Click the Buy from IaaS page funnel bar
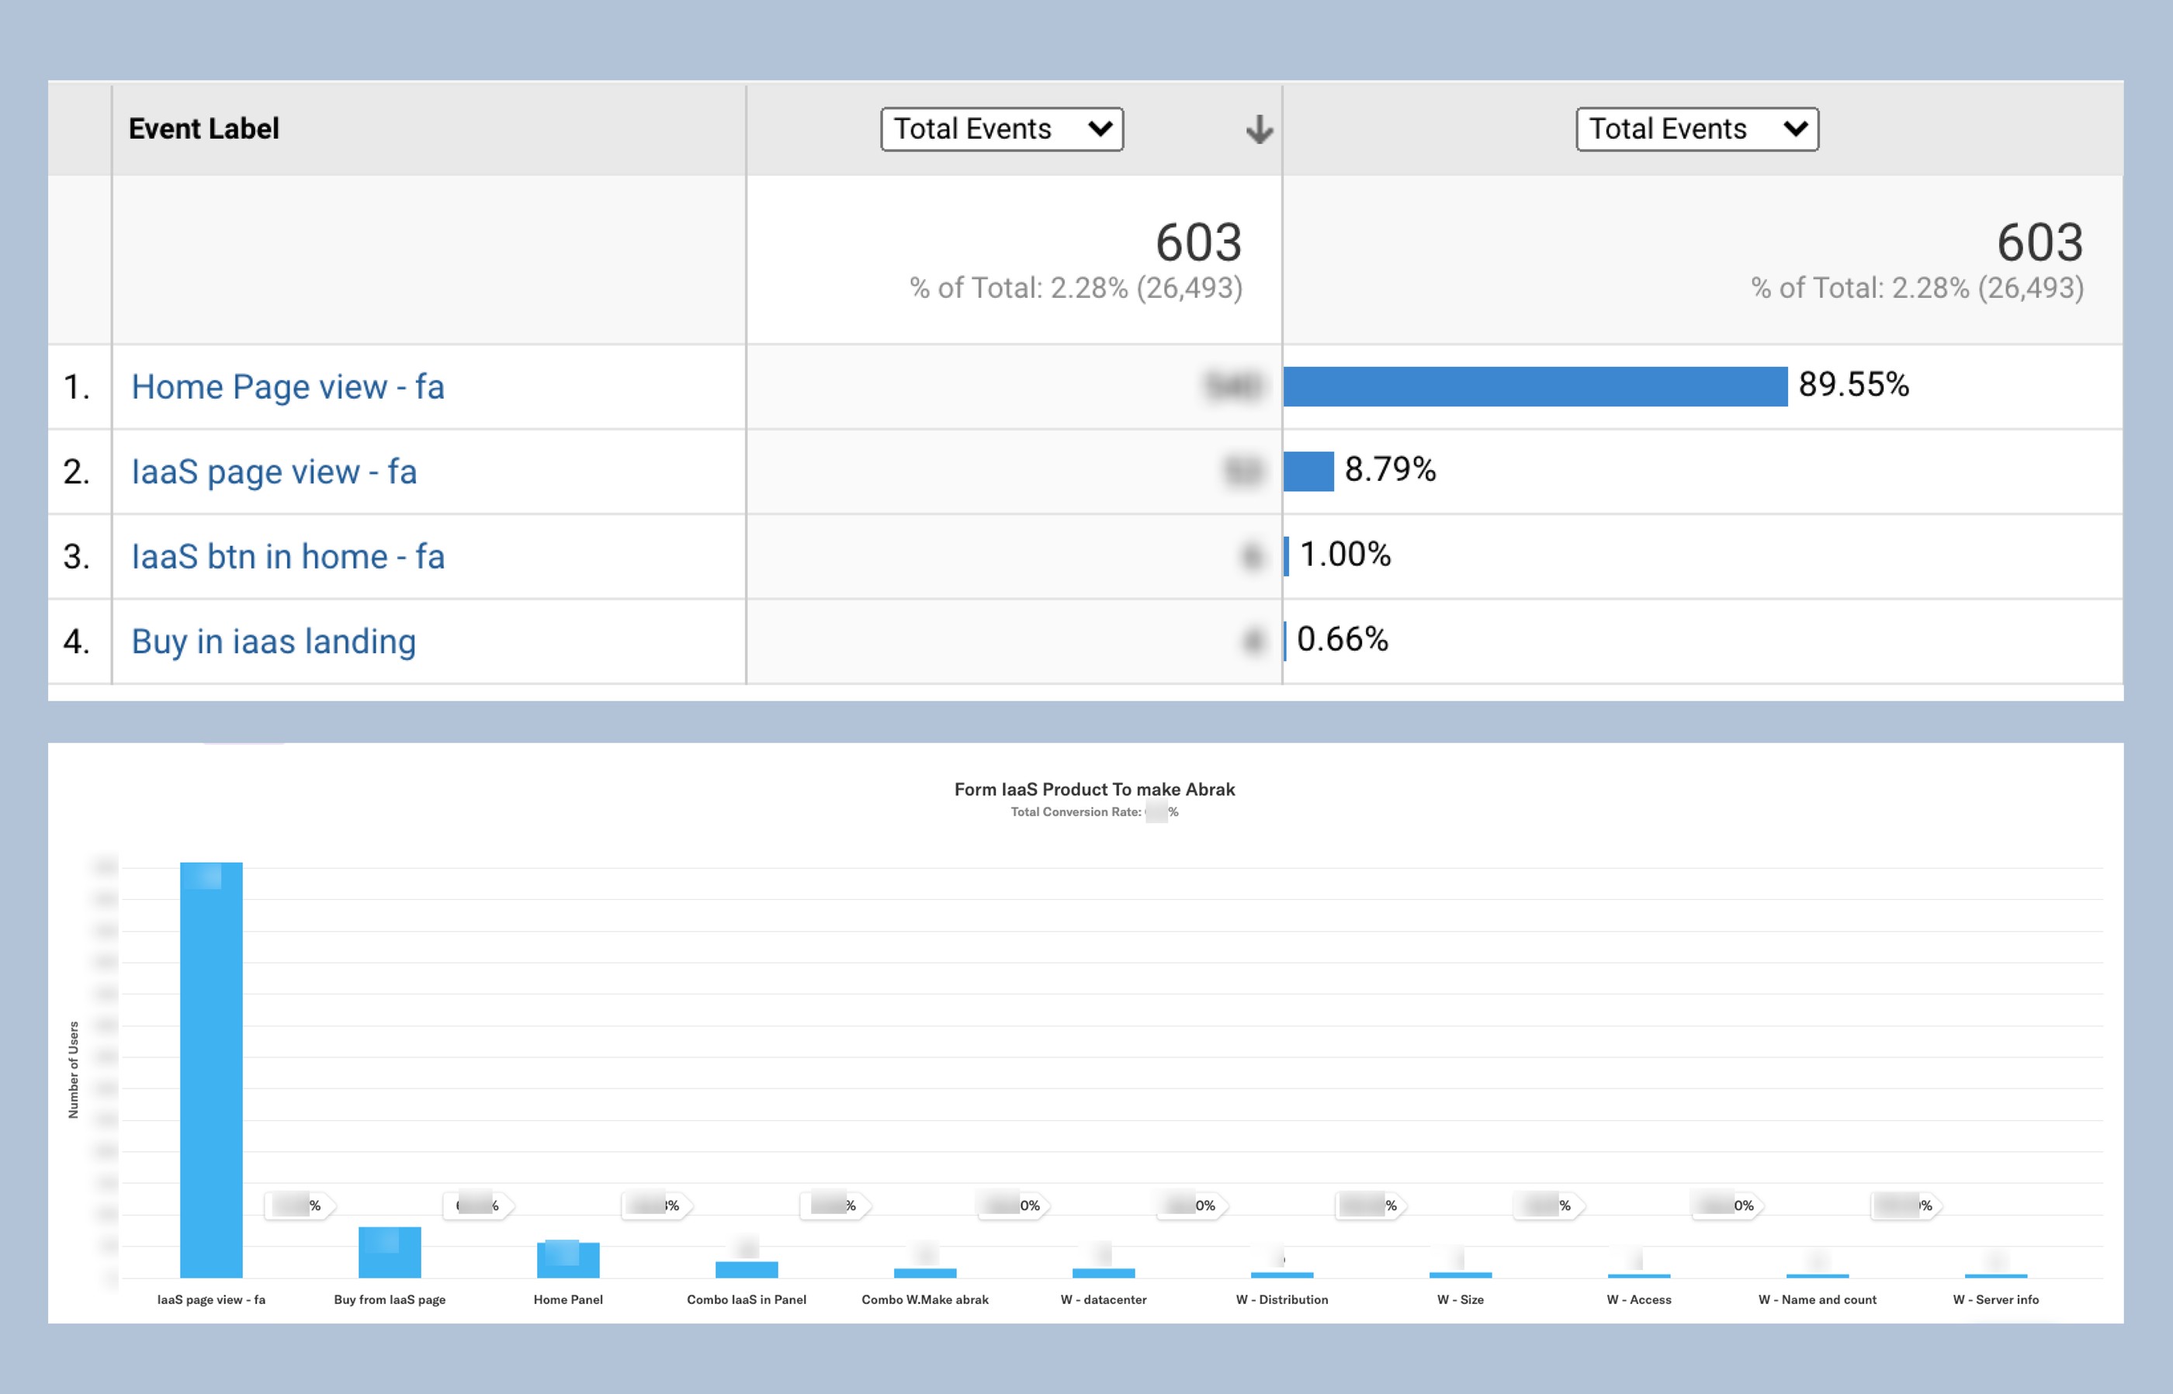 tap(390, 1253)
